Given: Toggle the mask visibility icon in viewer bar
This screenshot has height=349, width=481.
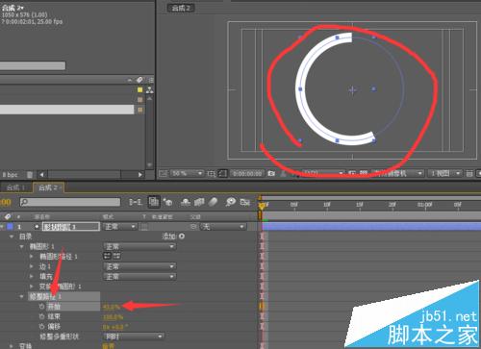Looking at the screenshot, I should click(x=222, y=173).
